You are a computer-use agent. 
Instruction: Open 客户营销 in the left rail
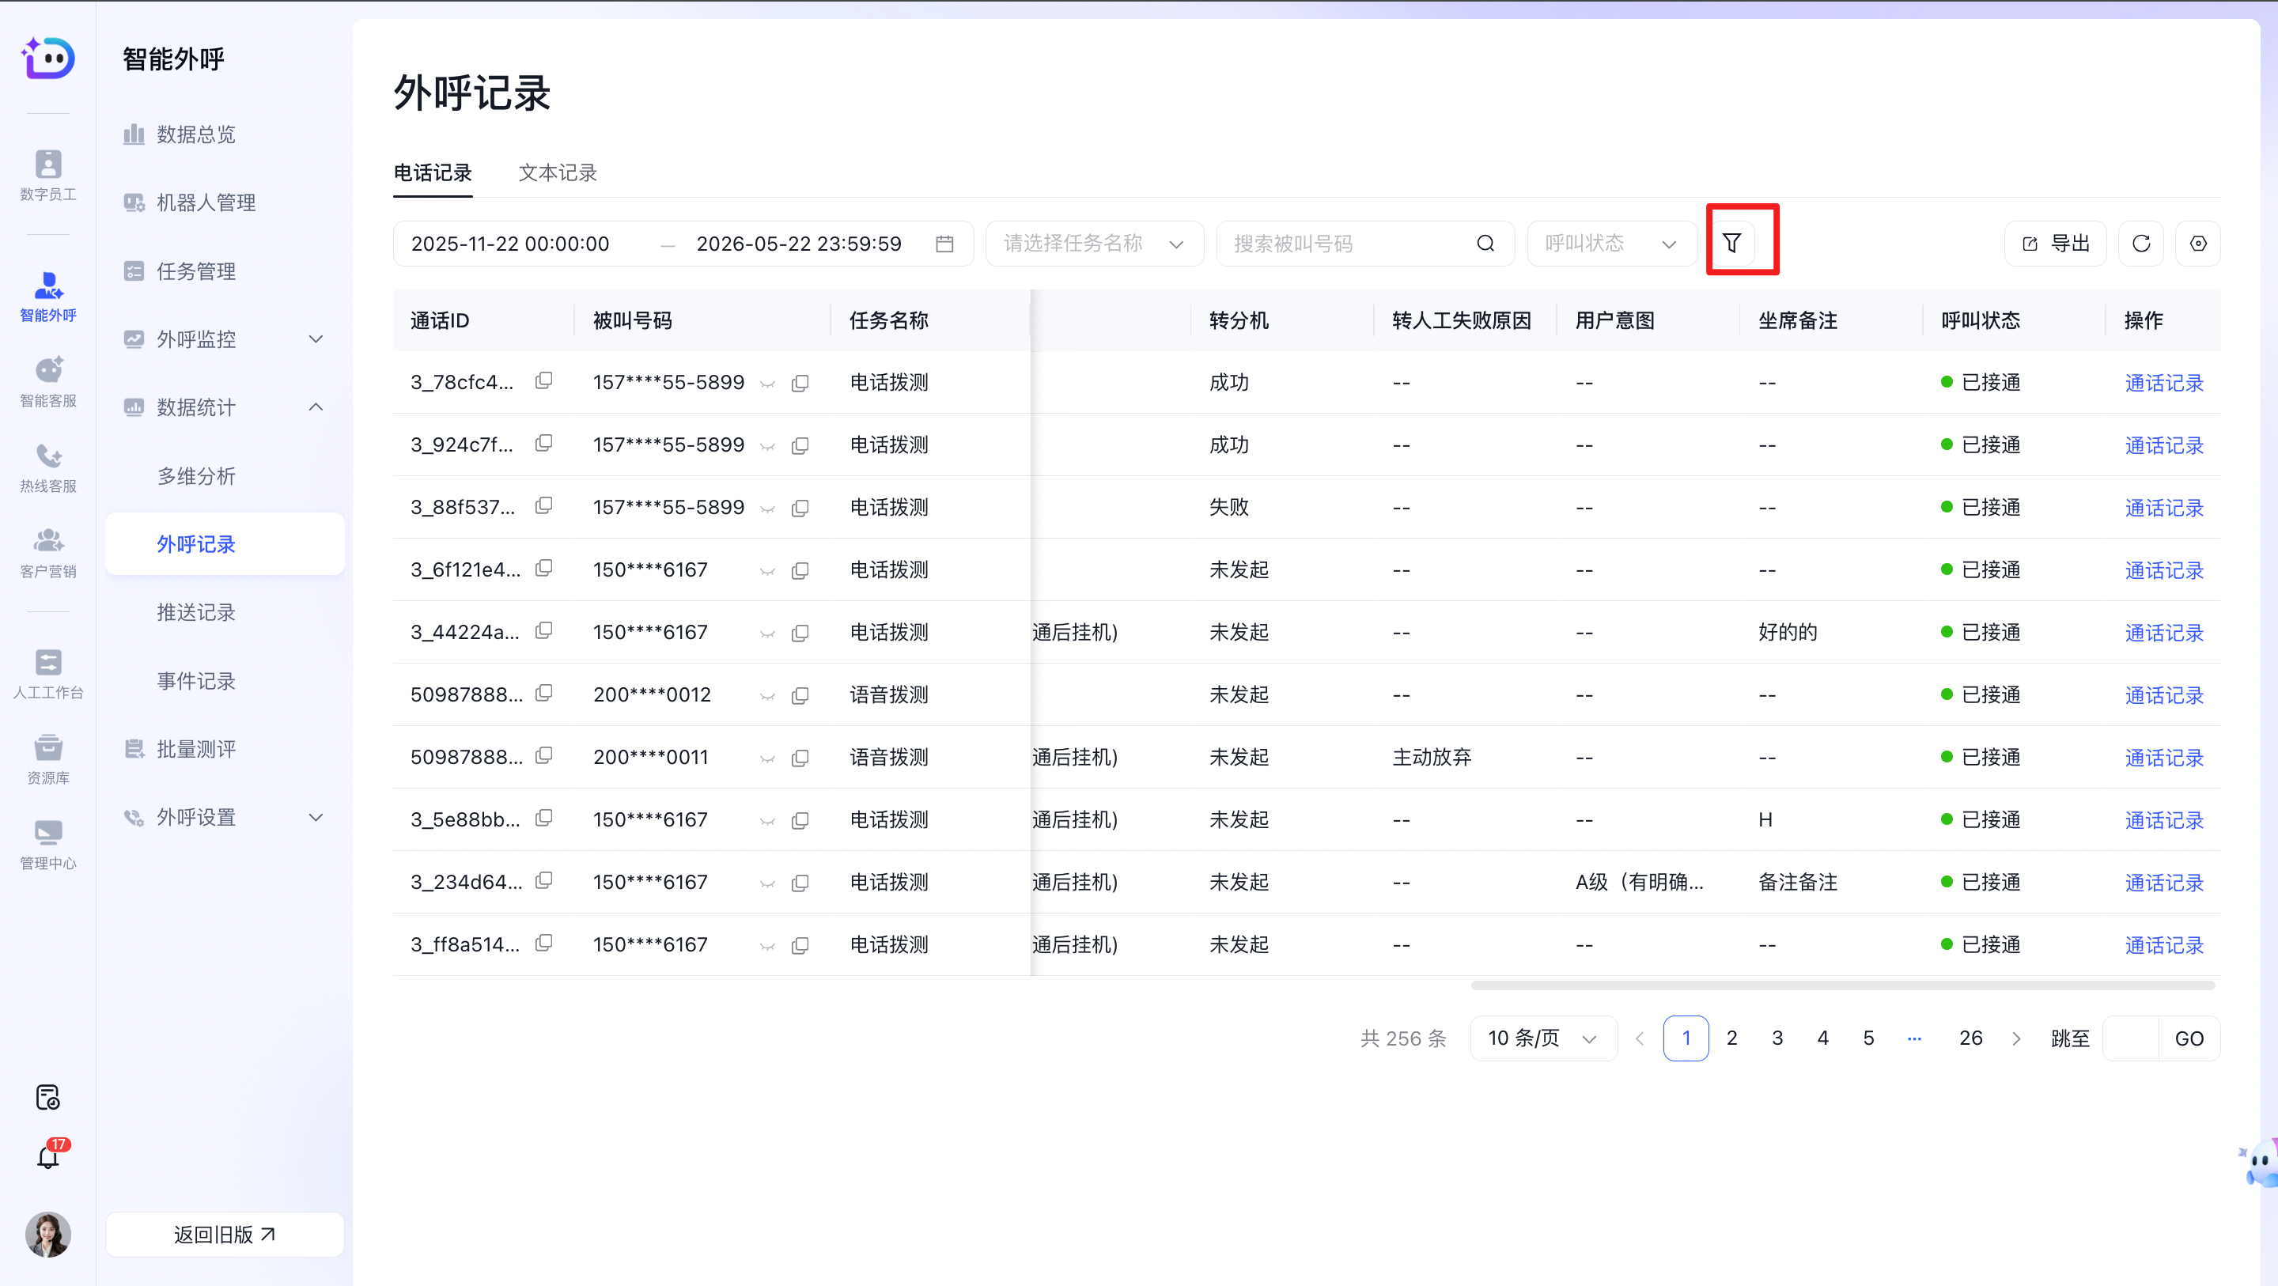[47, 553]
